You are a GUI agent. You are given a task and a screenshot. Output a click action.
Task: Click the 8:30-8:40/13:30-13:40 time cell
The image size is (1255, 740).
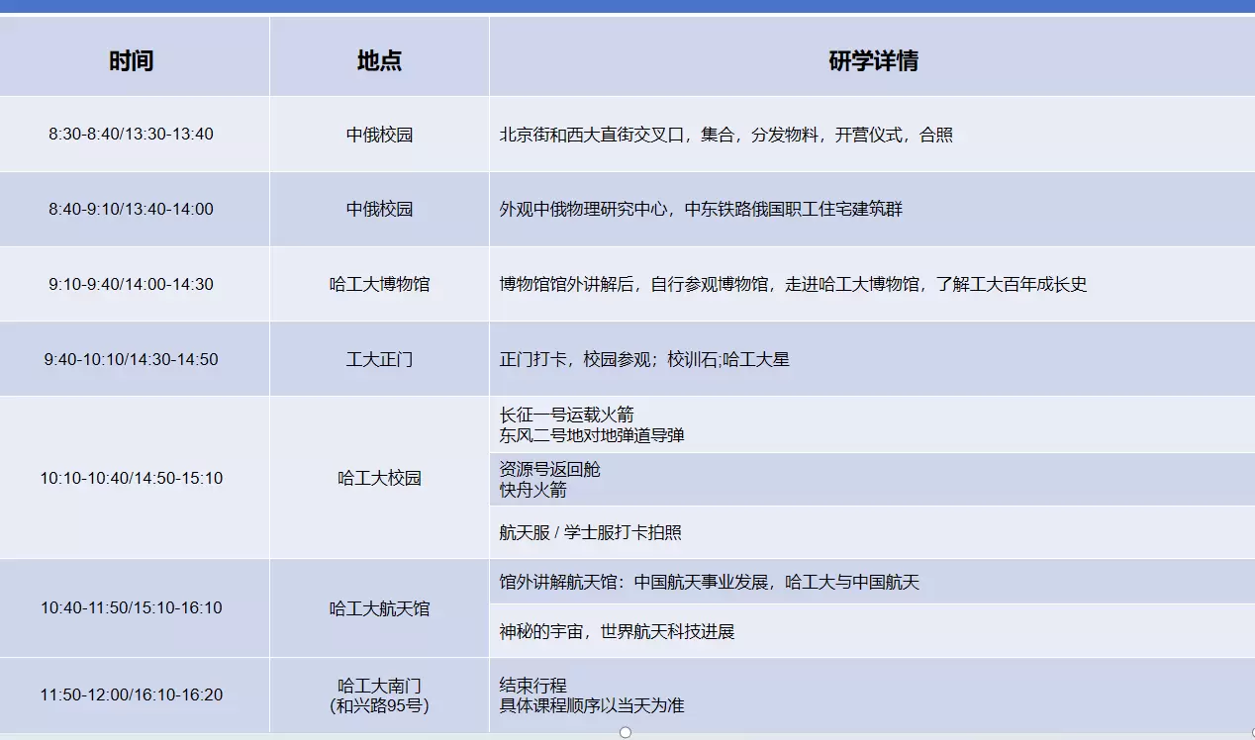[131, 134]
